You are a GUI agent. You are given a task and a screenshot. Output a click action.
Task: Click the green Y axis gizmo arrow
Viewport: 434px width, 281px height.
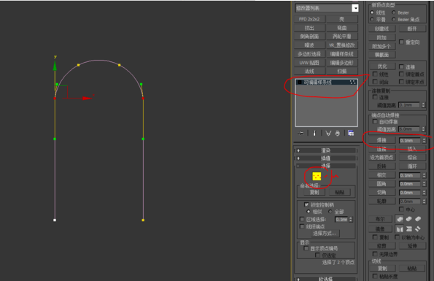pos(55,66)
